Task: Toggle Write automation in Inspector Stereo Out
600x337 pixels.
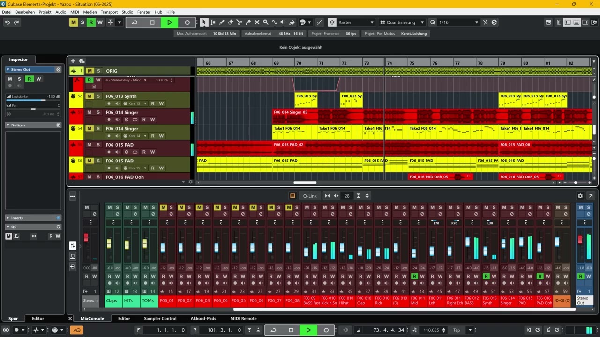Action: pos(39,79)
